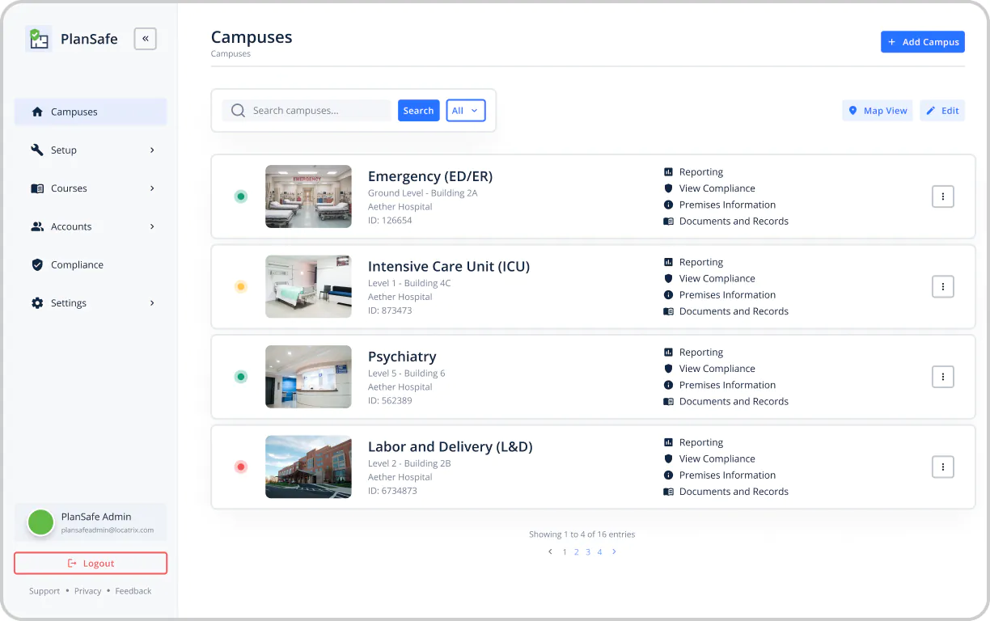Open Courses via the book icon
The height and width of the screenshot is (621, 990).
[x=38, y=188]
